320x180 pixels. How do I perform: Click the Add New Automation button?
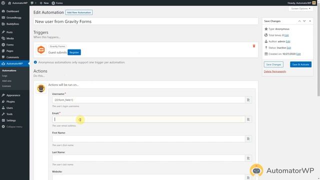tap(79, 12)
